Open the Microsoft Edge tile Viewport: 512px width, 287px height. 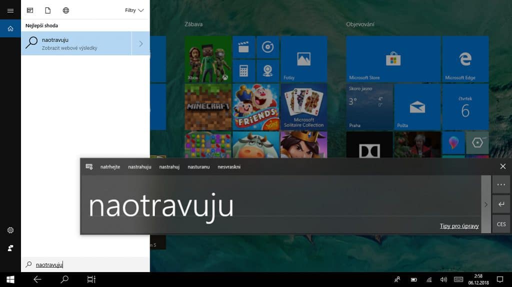[465, 59]
